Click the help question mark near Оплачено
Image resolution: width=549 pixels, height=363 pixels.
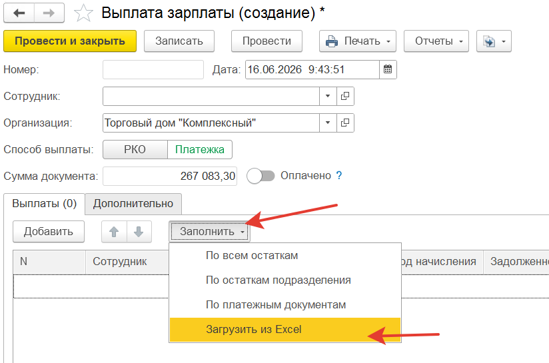click(338, 175)
